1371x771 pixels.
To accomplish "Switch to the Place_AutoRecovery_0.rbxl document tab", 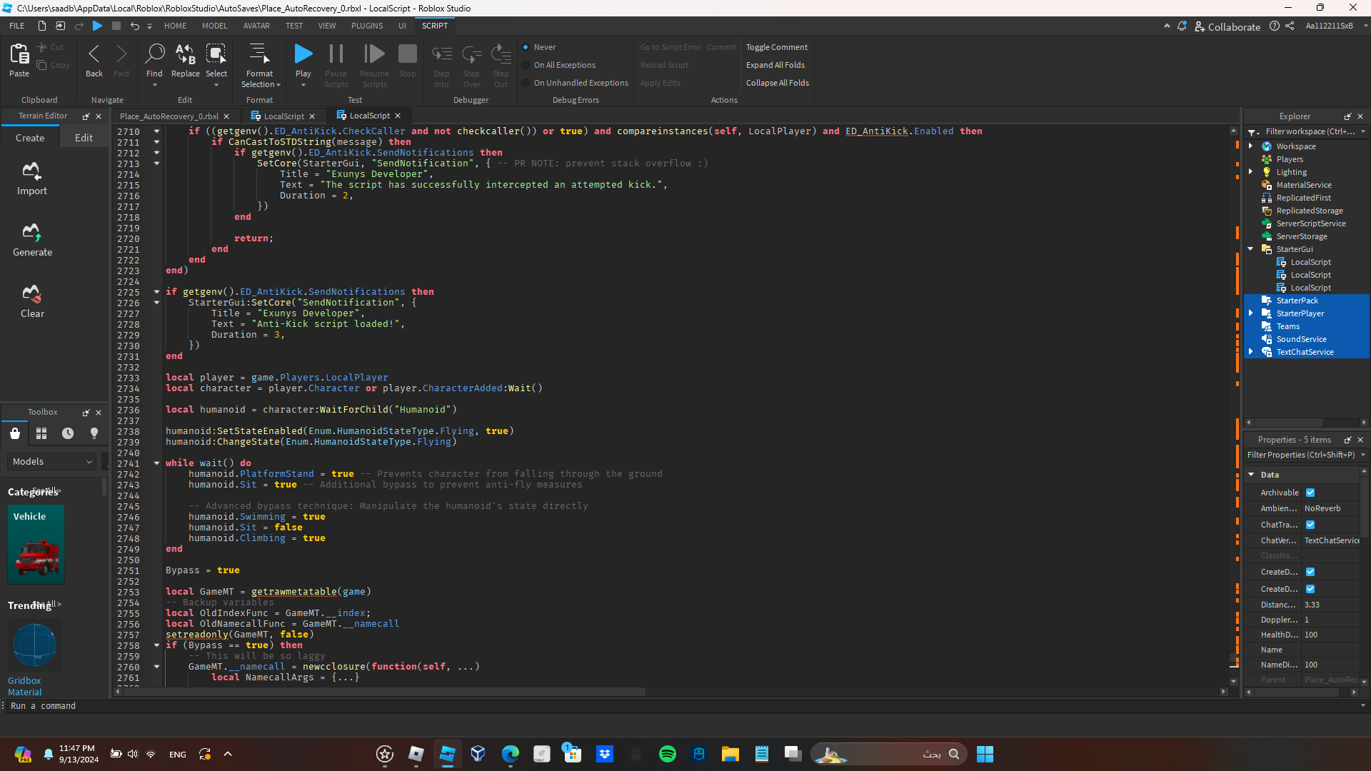I will (169, 116).
